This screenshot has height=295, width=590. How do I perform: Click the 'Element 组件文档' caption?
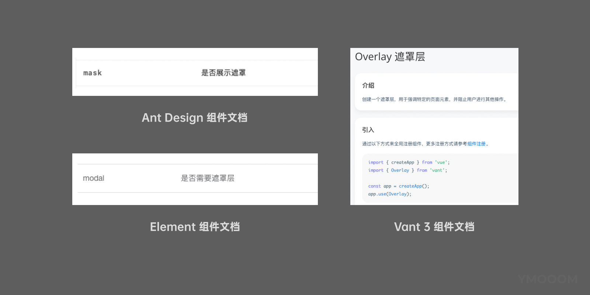pos(195,227)
